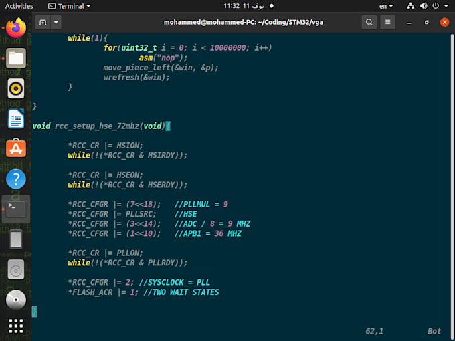The height and width of the screenshot is (341, 455).
Task: Click the '//HSE' comment
Action: (x=186, y=214)
